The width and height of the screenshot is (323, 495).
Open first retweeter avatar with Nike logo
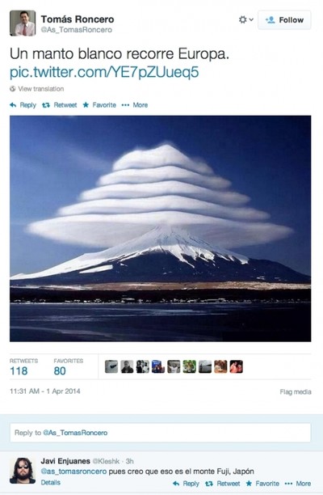(111, 366)
